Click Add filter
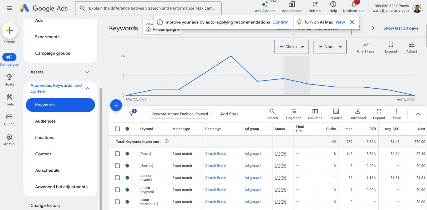 coord(229,114)
